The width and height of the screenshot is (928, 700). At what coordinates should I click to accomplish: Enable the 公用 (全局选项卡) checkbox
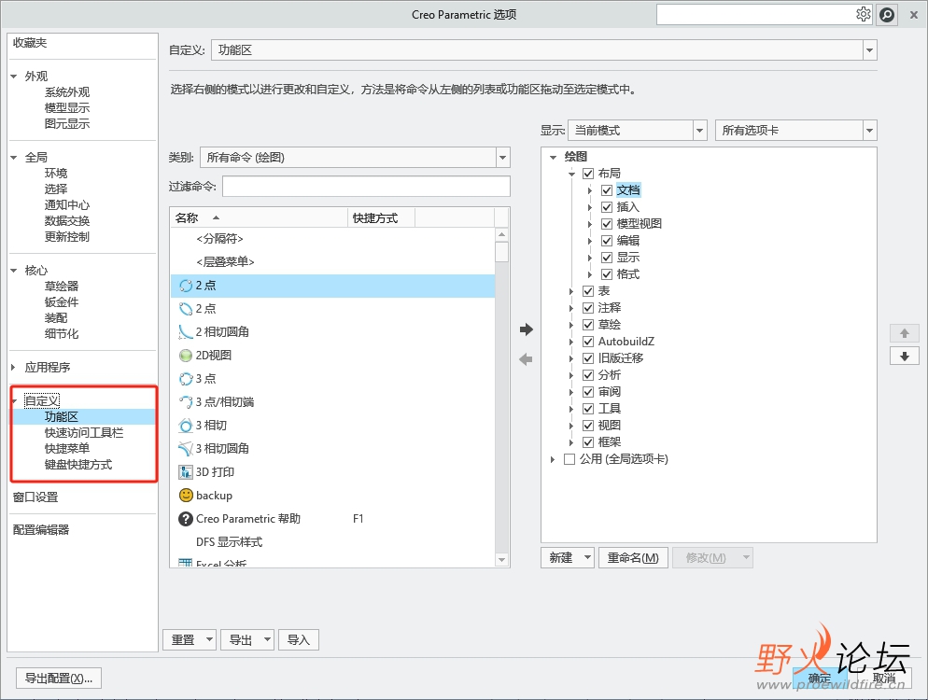569,459
